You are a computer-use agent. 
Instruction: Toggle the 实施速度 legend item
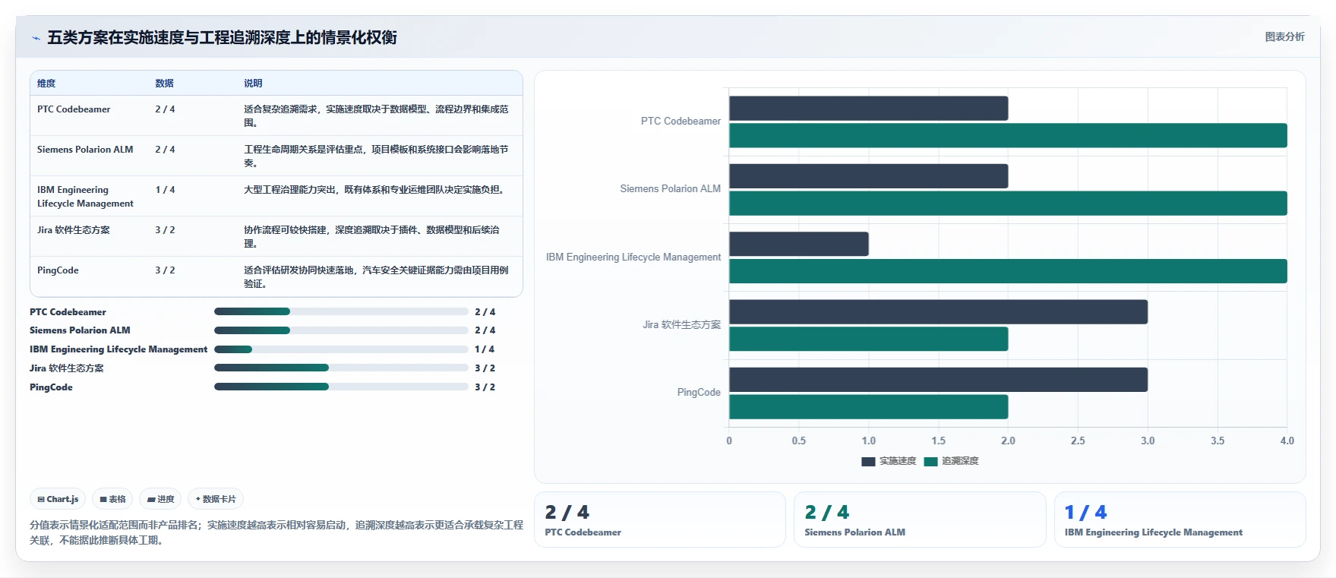tap(889, 461)
